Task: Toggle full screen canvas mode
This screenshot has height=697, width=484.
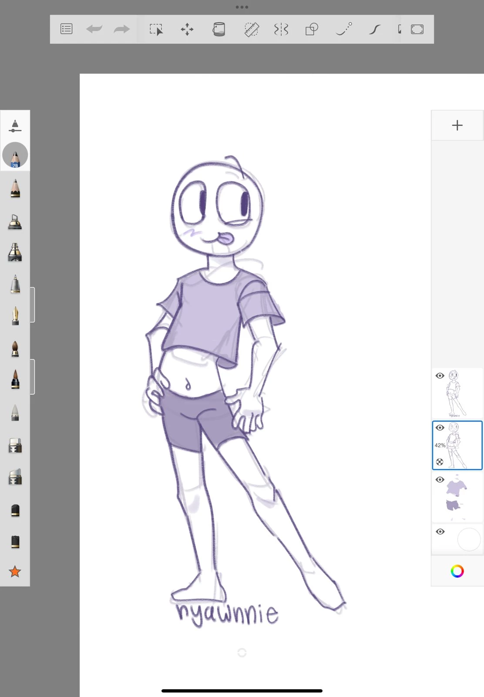Action: coord(417,29)
